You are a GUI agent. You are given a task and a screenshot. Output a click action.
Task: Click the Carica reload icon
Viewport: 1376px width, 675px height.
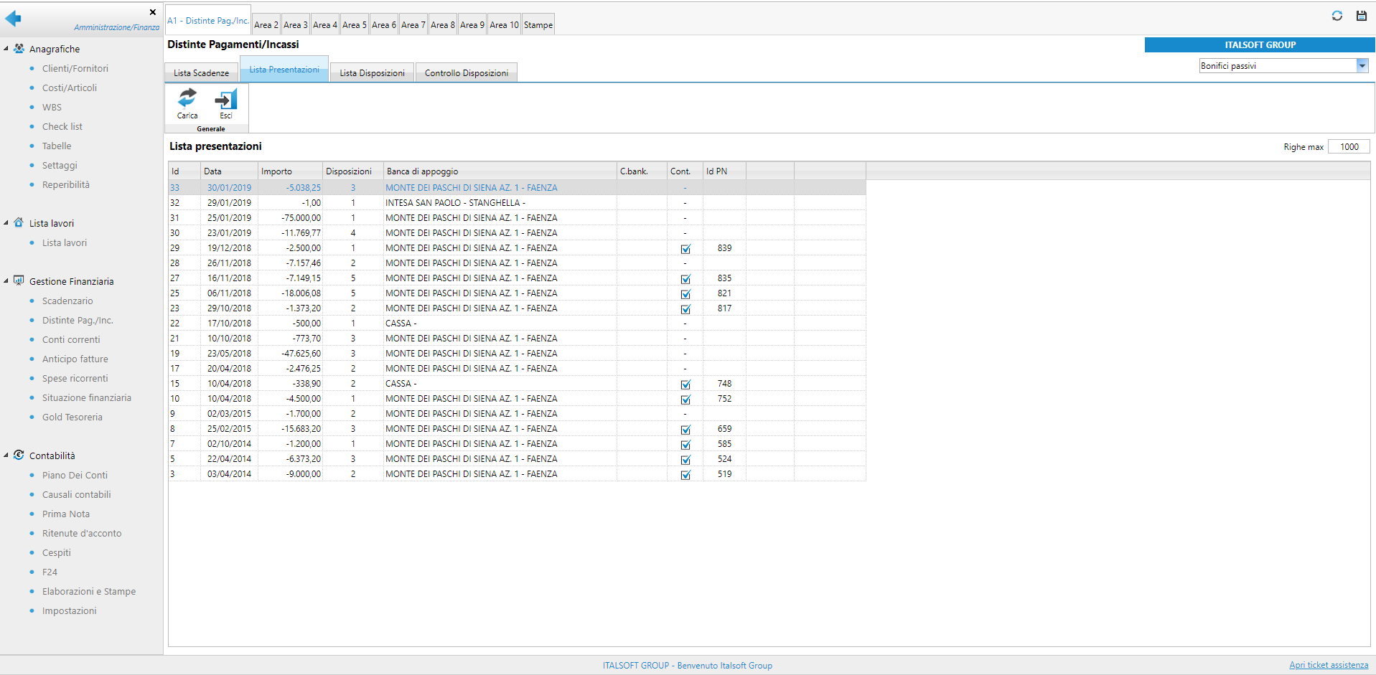(187, 98)
